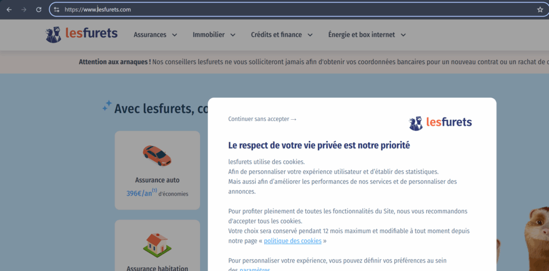
Task: Expand chevron next to Immobilier
Action: (x=233, y=35)
